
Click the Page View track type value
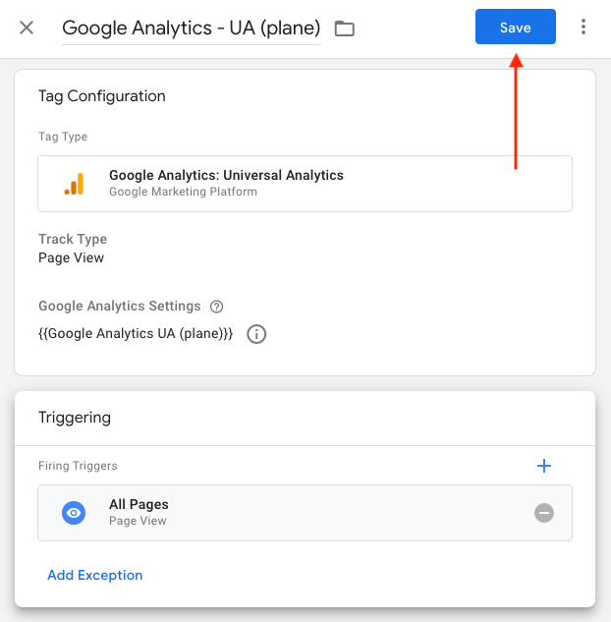pos(72,258)
